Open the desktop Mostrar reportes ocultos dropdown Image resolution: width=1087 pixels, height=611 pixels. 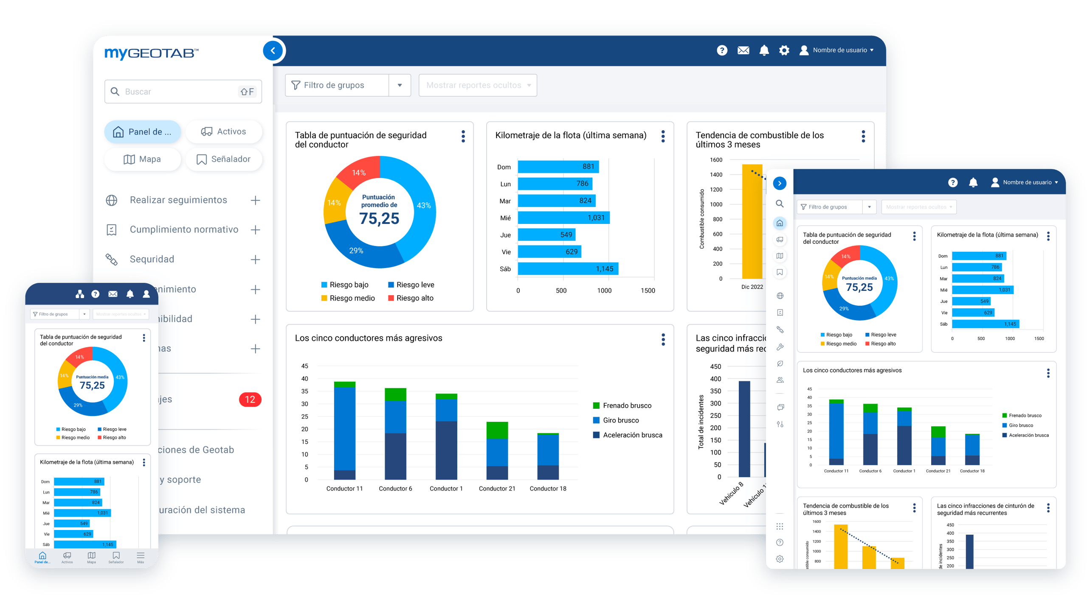(477, 85)
